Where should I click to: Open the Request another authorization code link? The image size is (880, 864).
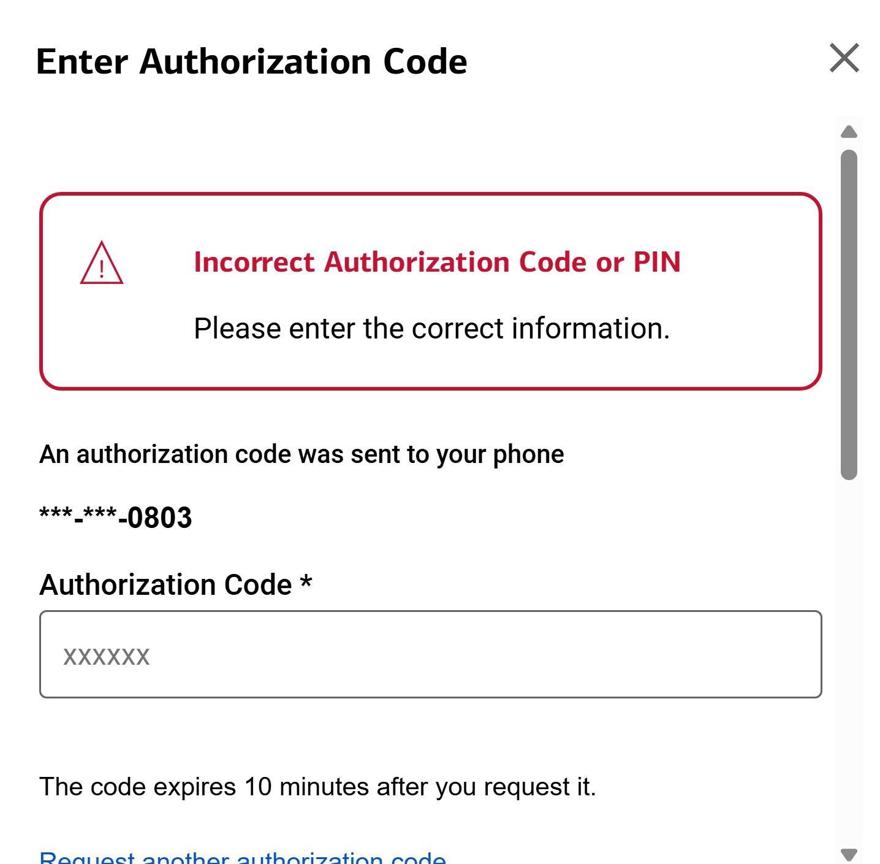(243, 857)
